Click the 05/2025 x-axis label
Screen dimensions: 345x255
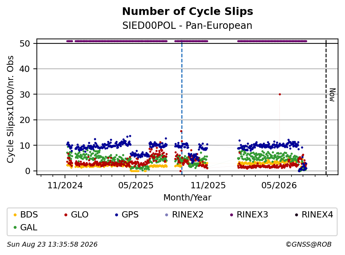click(x=136, y=186)
